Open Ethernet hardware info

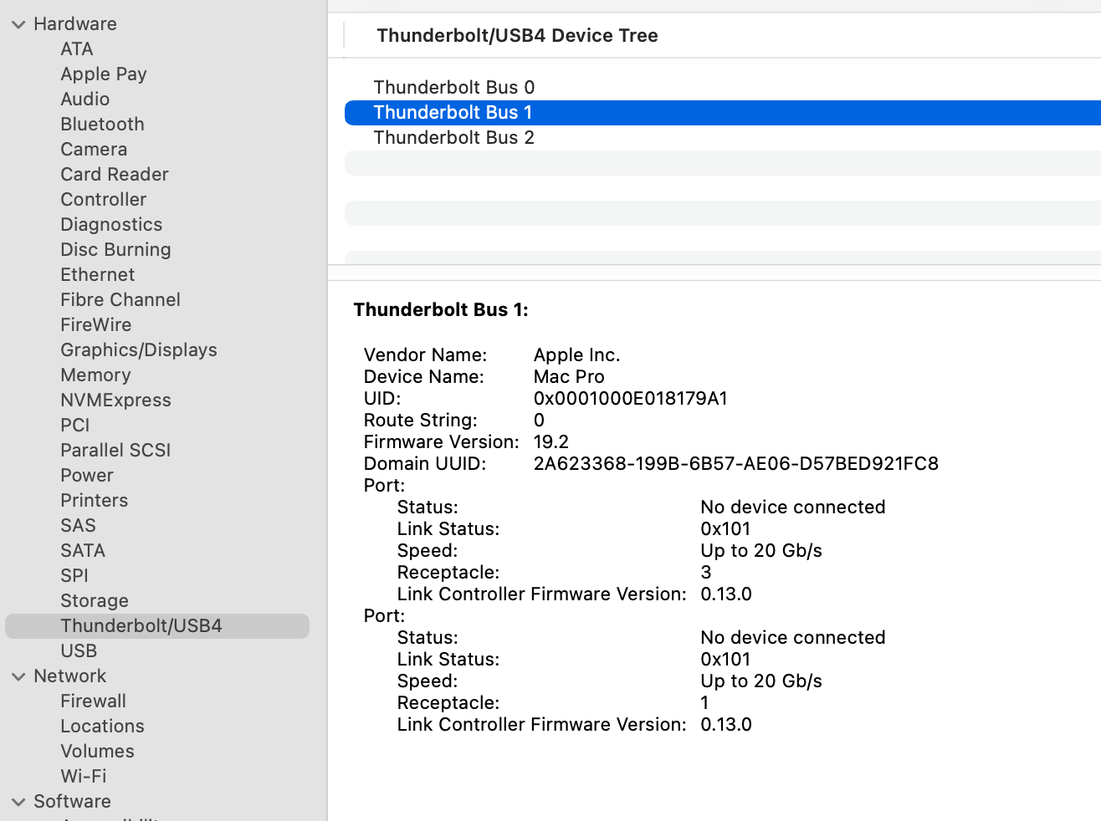tap(98, 275)
